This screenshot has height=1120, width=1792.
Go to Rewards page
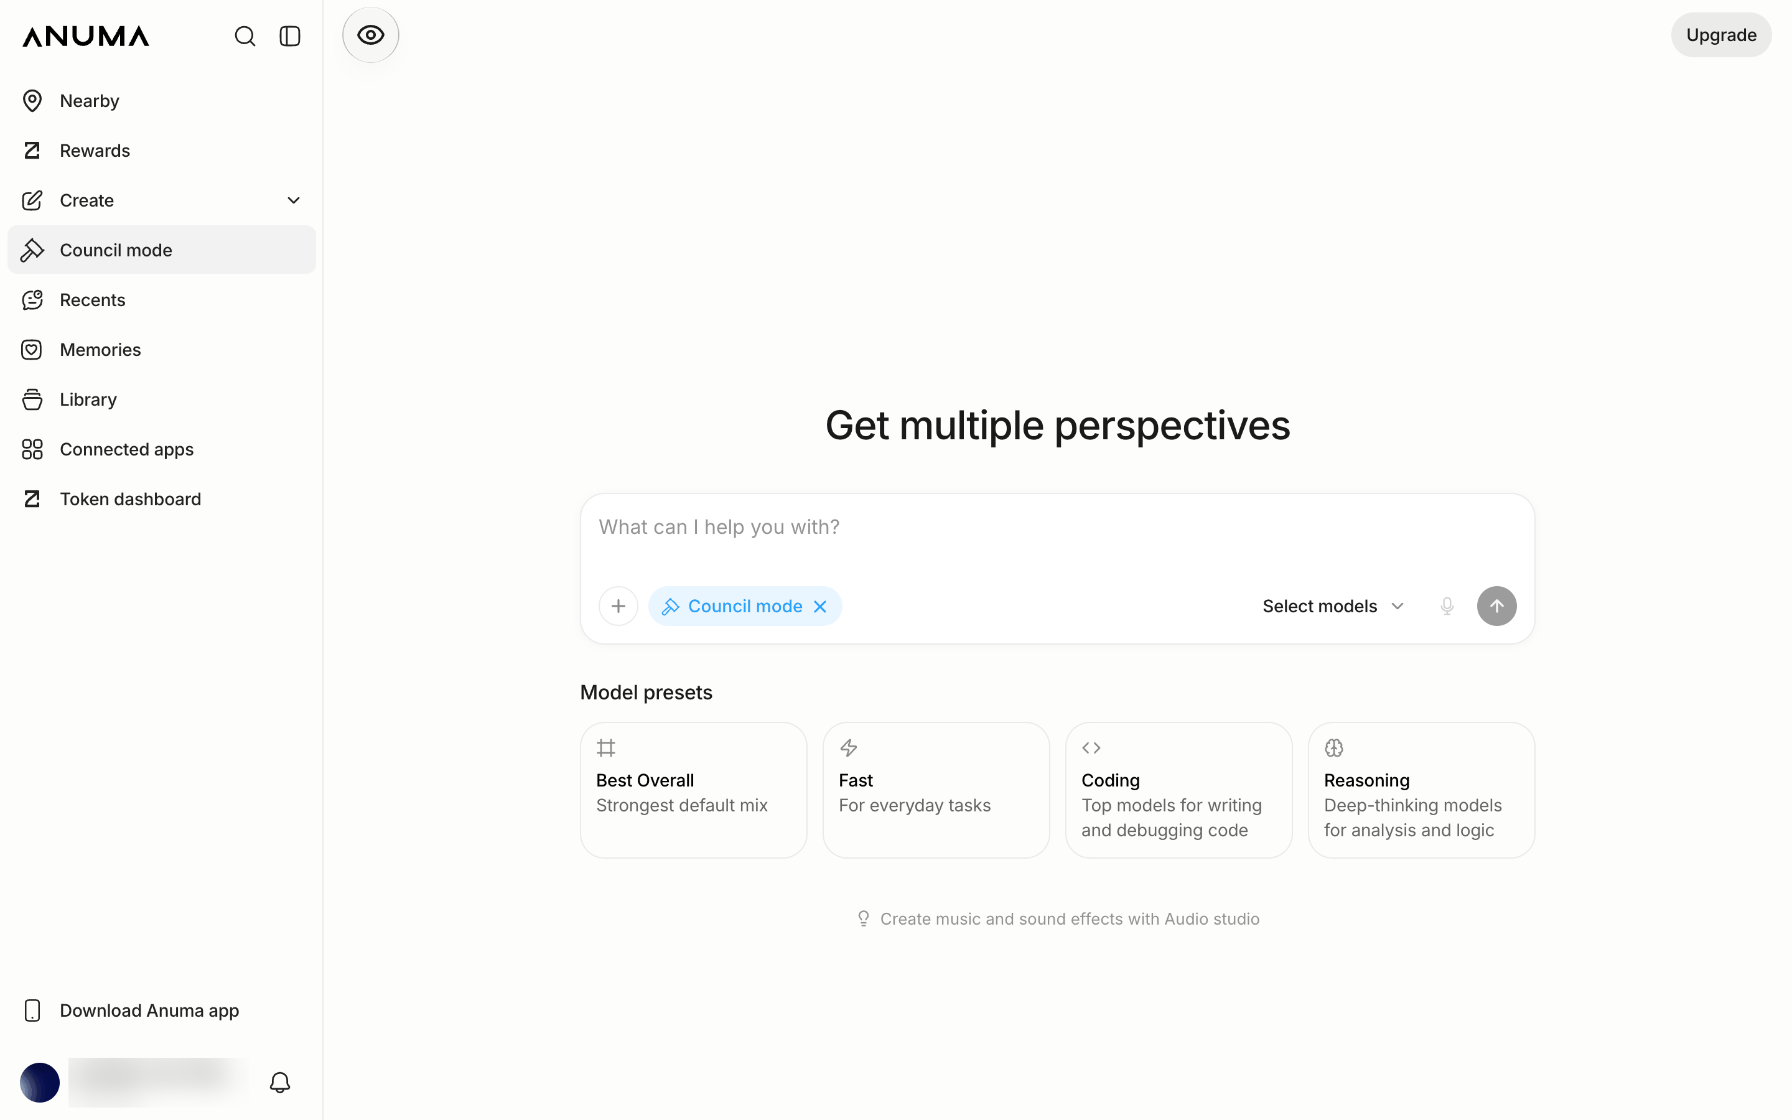[161, 151]
